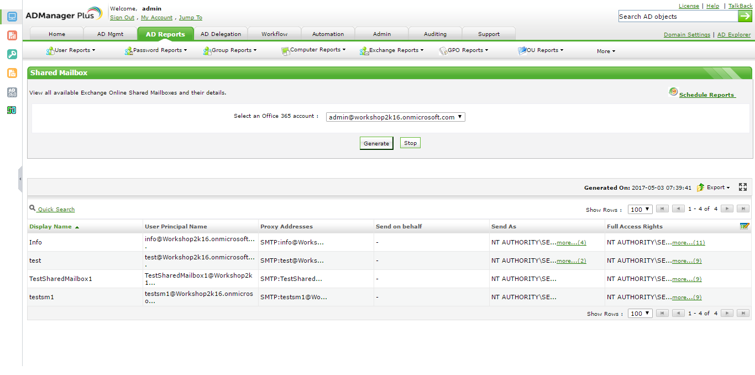Image resolution: width=755 pixels, height=375 pixels.
Task: Open the User Reports dropdown menu
Action: [x=71, y=50]
